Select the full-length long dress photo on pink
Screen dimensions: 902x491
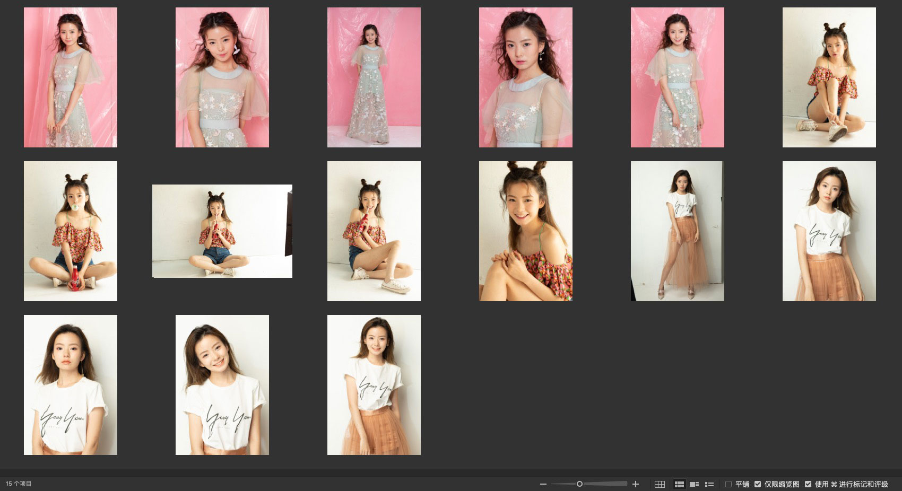[x=374, y=77]
